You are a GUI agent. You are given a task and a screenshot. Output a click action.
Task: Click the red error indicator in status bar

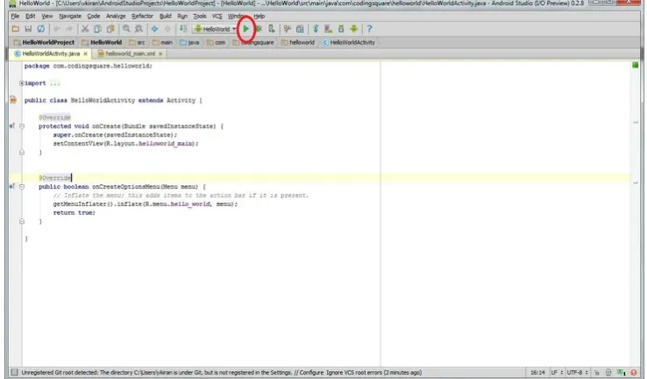click(x=634, y=372)
